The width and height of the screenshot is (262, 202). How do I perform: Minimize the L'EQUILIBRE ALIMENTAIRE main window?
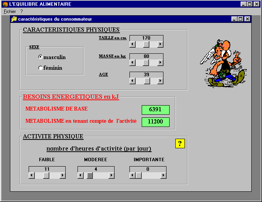click(x=243, y=4)
